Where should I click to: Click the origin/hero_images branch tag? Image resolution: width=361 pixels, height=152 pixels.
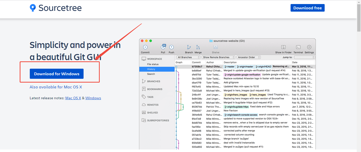[x=236, y=95]
